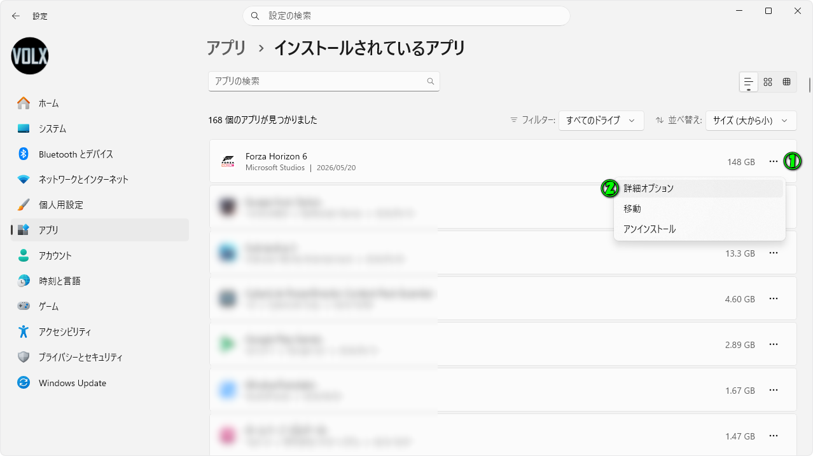This screenshot has width=813, height=456.
Task: Open more options for the 2.89 GB app
Action: (x=774, y=344)
